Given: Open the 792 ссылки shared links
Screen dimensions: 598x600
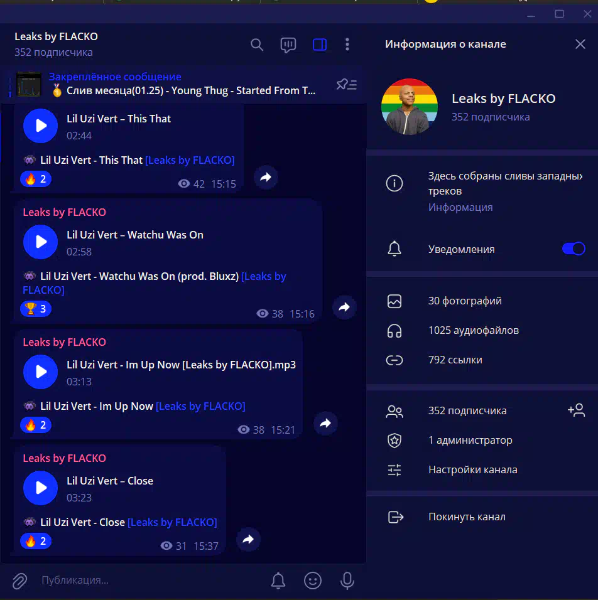Looking at the screenshot, I should tap(455, 360).
